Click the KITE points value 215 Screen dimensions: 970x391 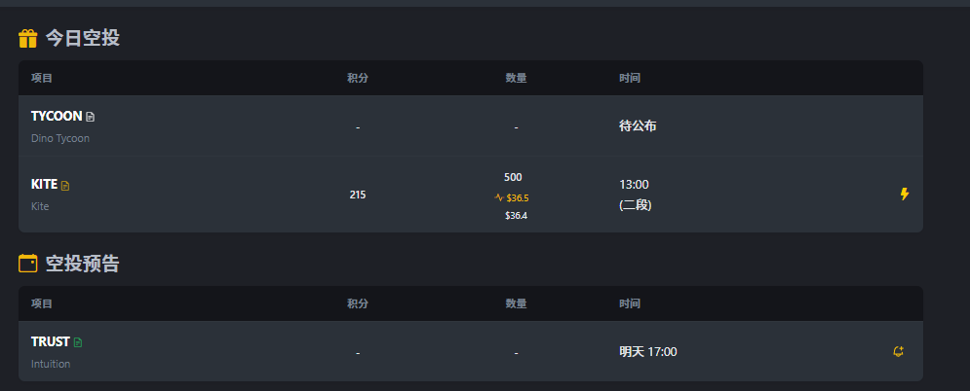point(358,195)
